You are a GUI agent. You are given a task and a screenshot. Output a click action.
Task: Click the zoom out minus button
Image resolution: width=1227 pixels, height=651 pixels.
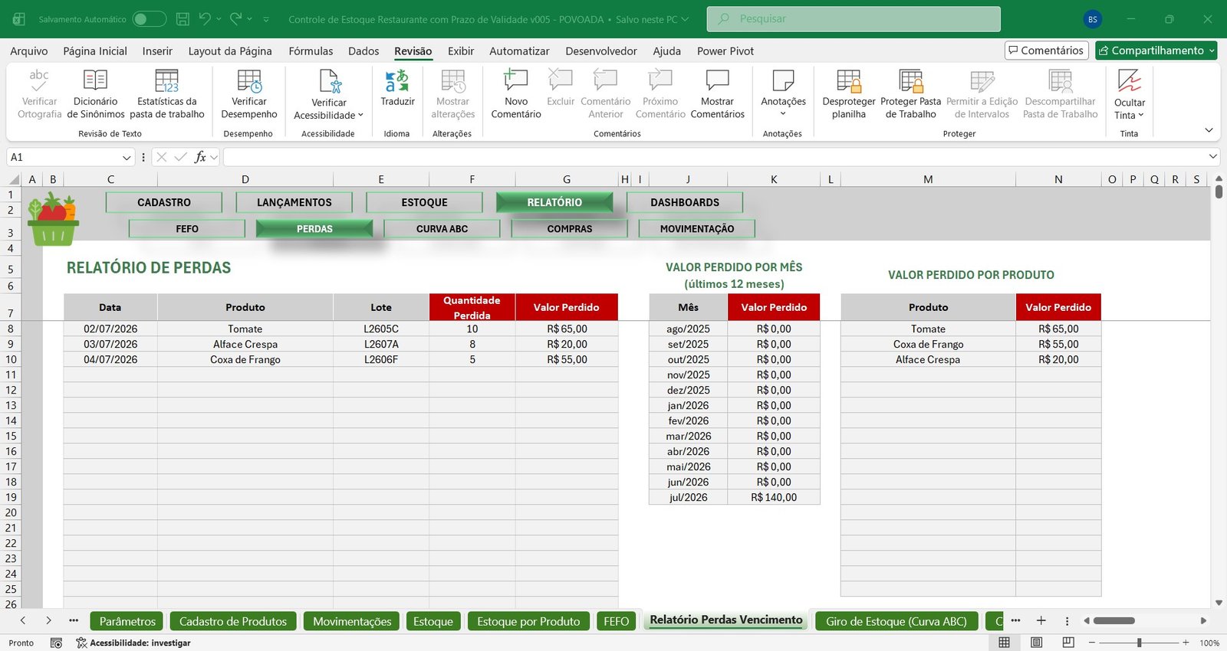tap(1092, 643)
